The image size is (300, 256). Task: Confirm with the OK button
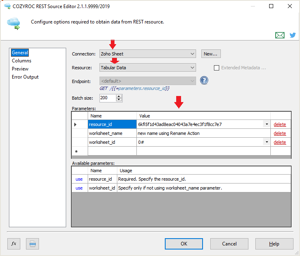pos(184,244)
